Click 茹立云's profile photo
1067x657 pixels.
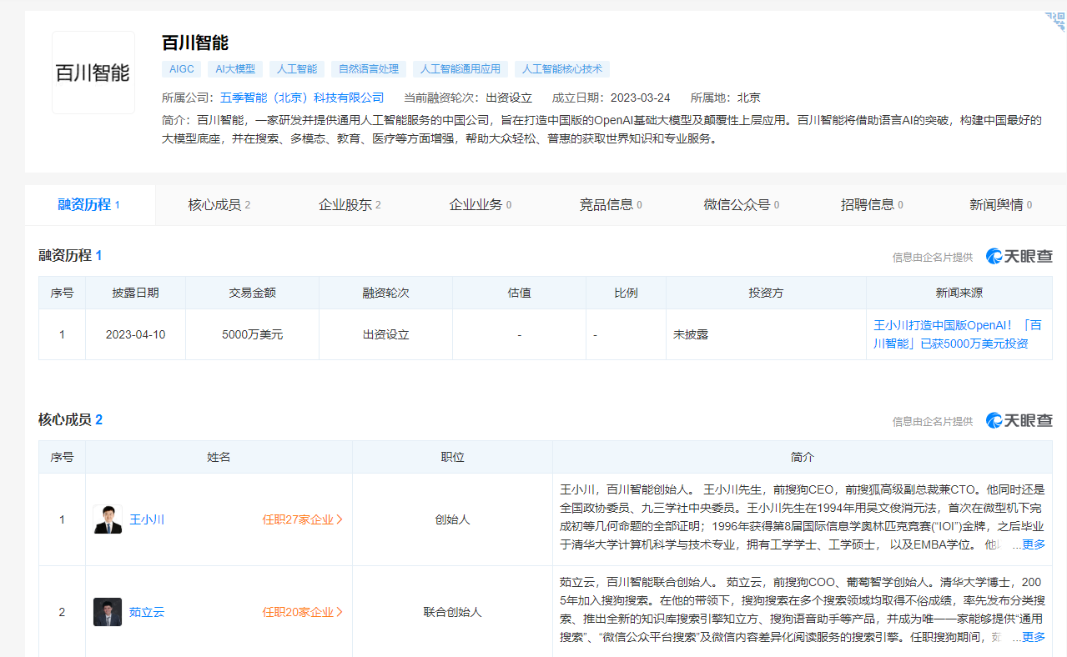click(x=108, y=612)
